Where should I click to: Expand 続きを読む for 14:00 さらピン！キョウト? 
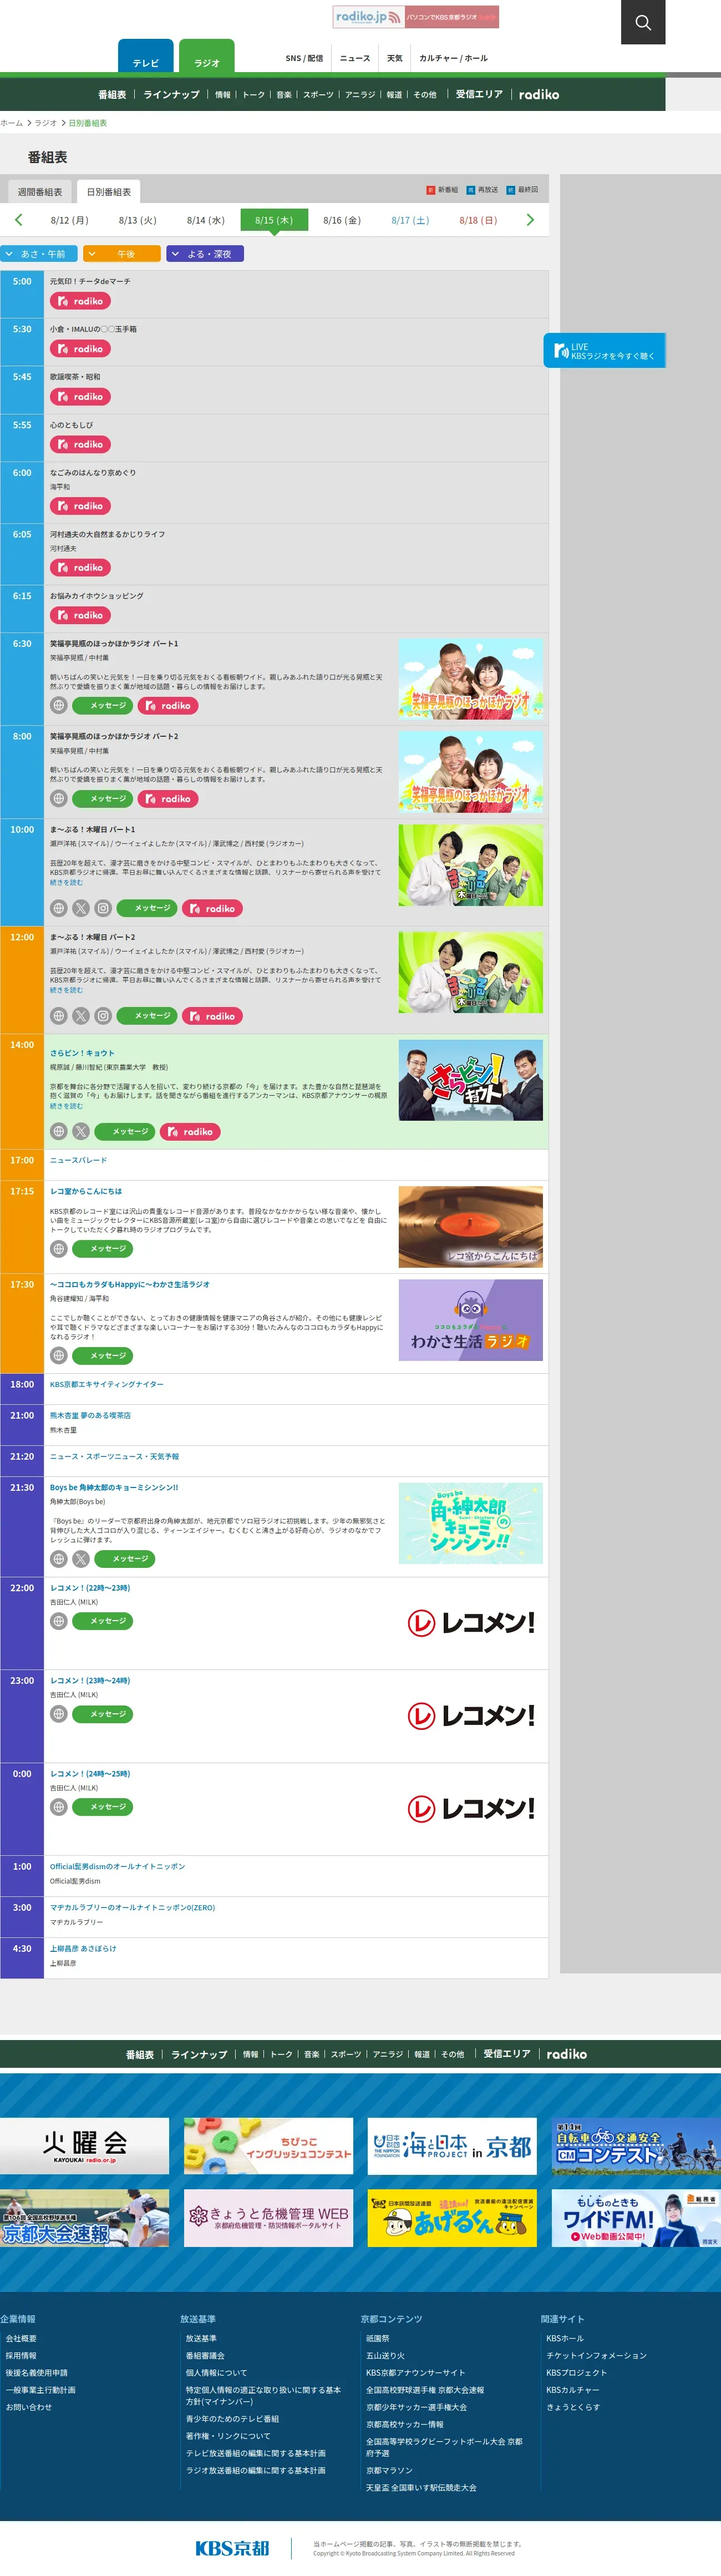67,1106
